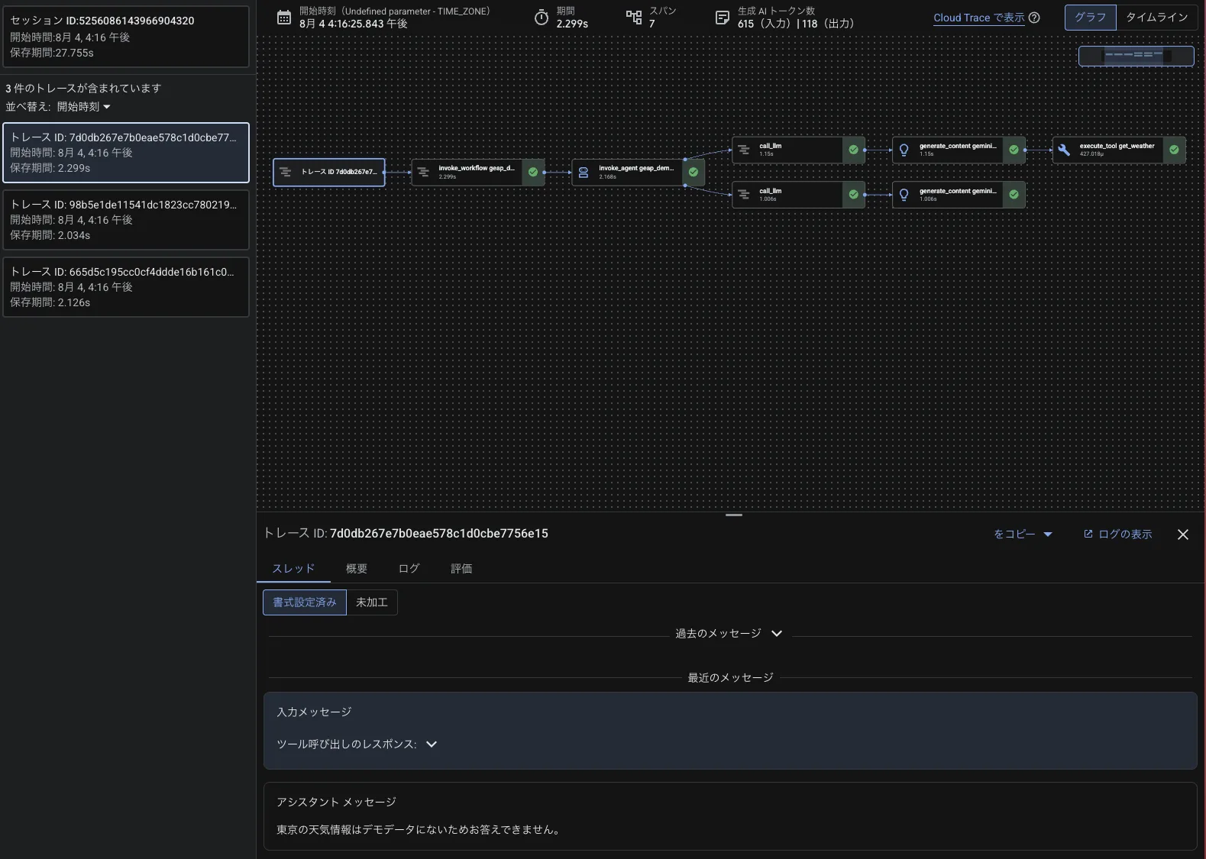Viewport: 1206px width, 859px height.
Task: Click lightbulb icon of generate_content 1.006s
Action: pos(904,195)
